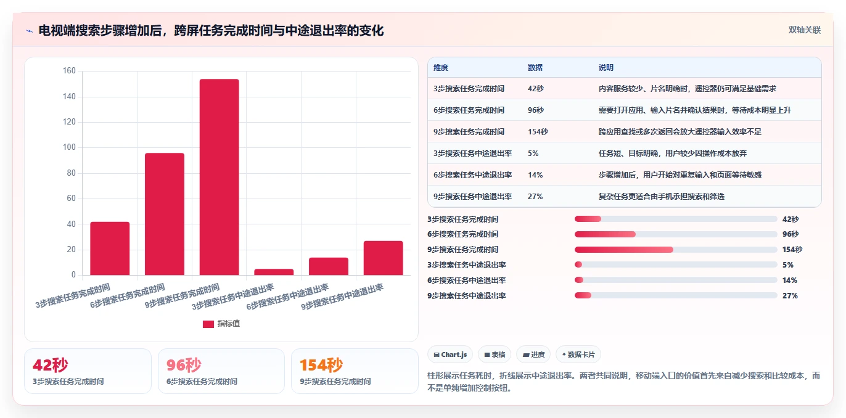Screen dimensions: 846x418
Task: Click the 96秒 progress bar
Action: [676, 234]
